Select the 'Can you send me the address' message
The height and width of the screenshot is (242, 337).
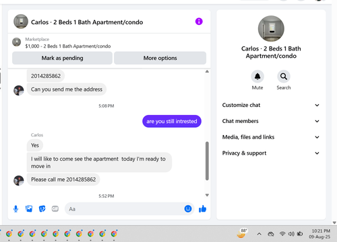click(67, 89)
